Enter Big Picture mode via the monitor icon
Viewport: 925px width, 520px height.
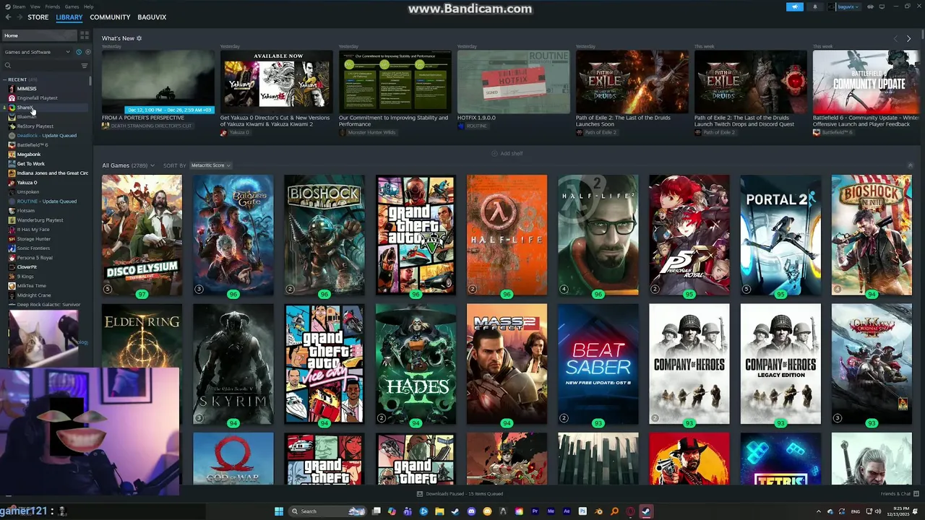(882, 6)
